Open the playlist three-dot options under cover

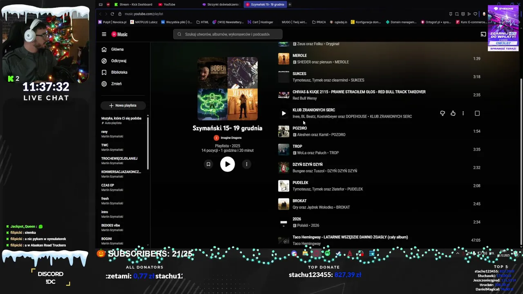tap(246, 164)
